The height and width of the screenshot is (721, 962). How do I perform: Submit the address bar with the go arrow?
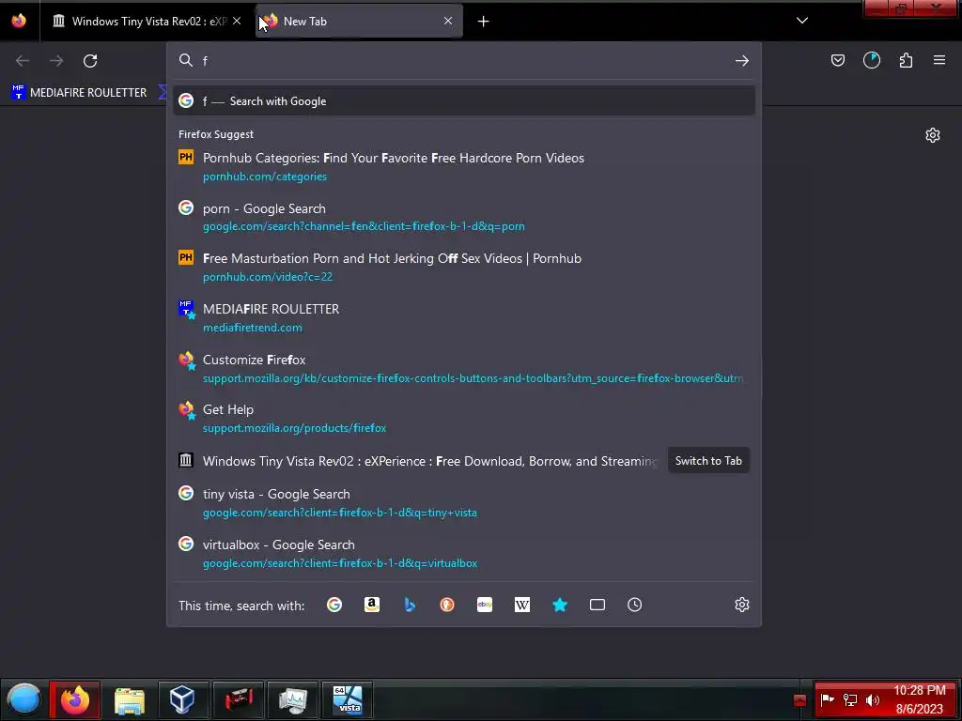(x=742, y=61)
